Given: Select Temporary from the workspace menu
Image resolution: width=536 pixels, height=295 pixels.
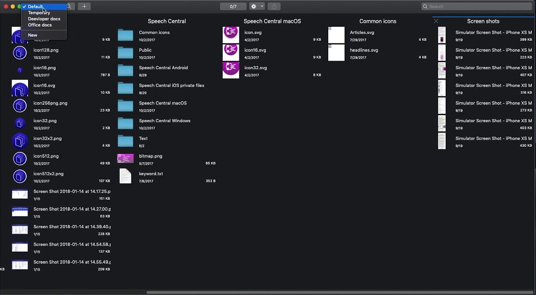Looking at the screenshot, I should 44,13.
